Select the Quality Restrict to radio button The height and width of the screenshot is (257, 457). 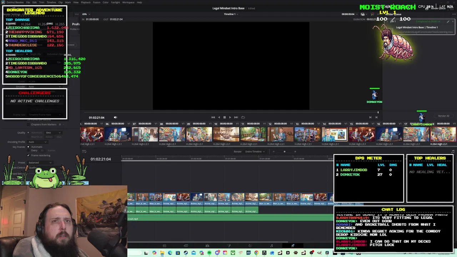(29, 137)
